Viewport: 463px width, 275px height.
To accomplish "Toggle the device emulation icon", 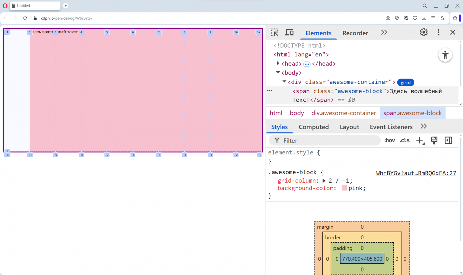I will [x=289, y=32].
